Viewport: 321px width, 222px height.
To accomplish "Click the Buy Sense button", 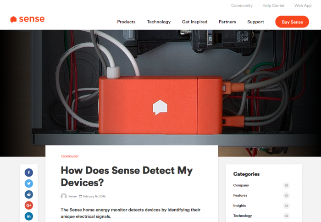I will coord(292,22).
